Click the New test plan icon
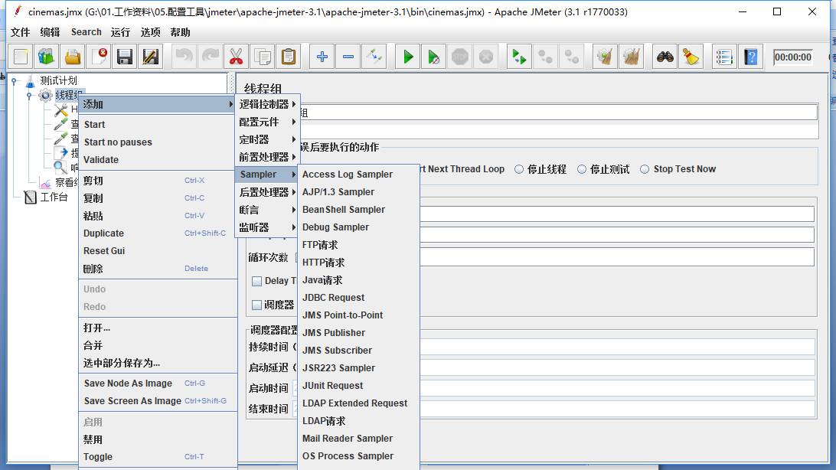 tap(21, 57)
